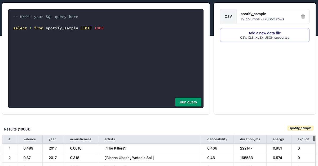Select the danceability cell 0.466

(217, 148)
